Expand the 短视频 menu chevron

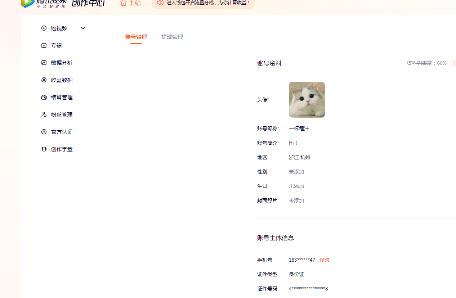(x=83, y=28)
